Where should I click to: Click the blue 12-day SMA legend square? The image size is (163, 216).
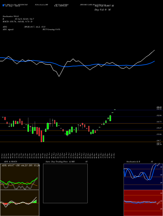click(x=3, y=5)
